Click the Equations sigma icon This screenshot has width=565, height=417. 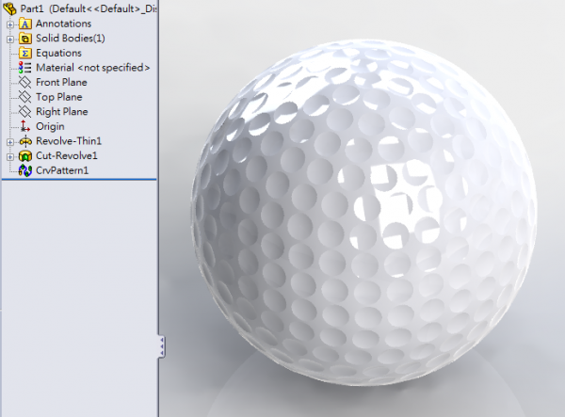coord(24,53)
